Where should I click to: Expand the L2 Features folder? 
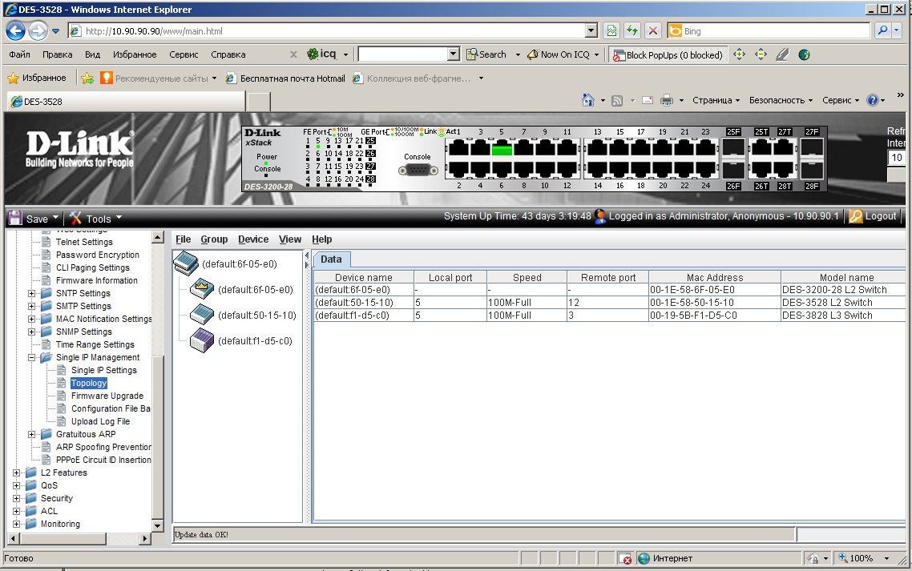tap(17, 472)
